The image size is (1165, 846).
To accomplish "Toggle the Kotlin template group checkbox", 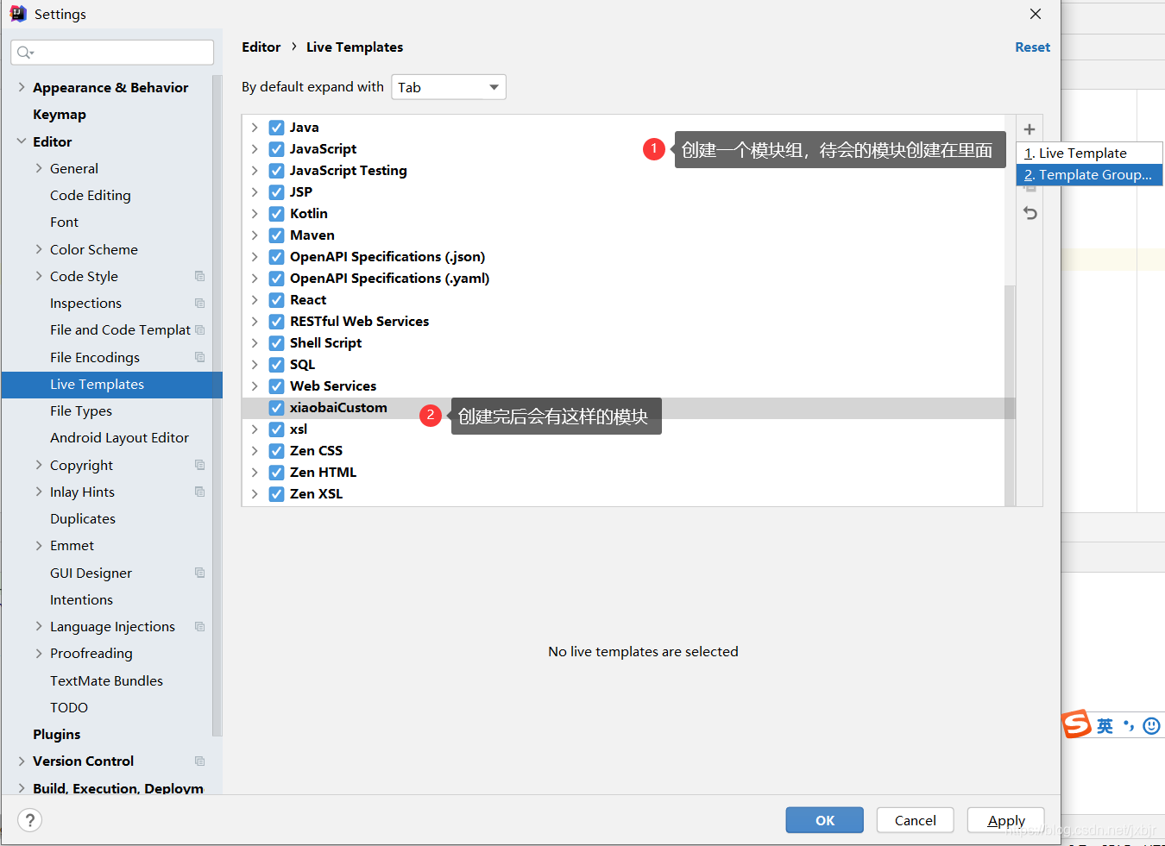I will [276, 214].
